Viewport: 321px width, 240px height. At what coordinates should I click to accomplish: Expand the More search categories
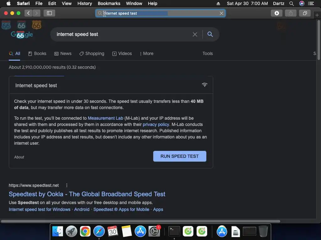point(146,53)
